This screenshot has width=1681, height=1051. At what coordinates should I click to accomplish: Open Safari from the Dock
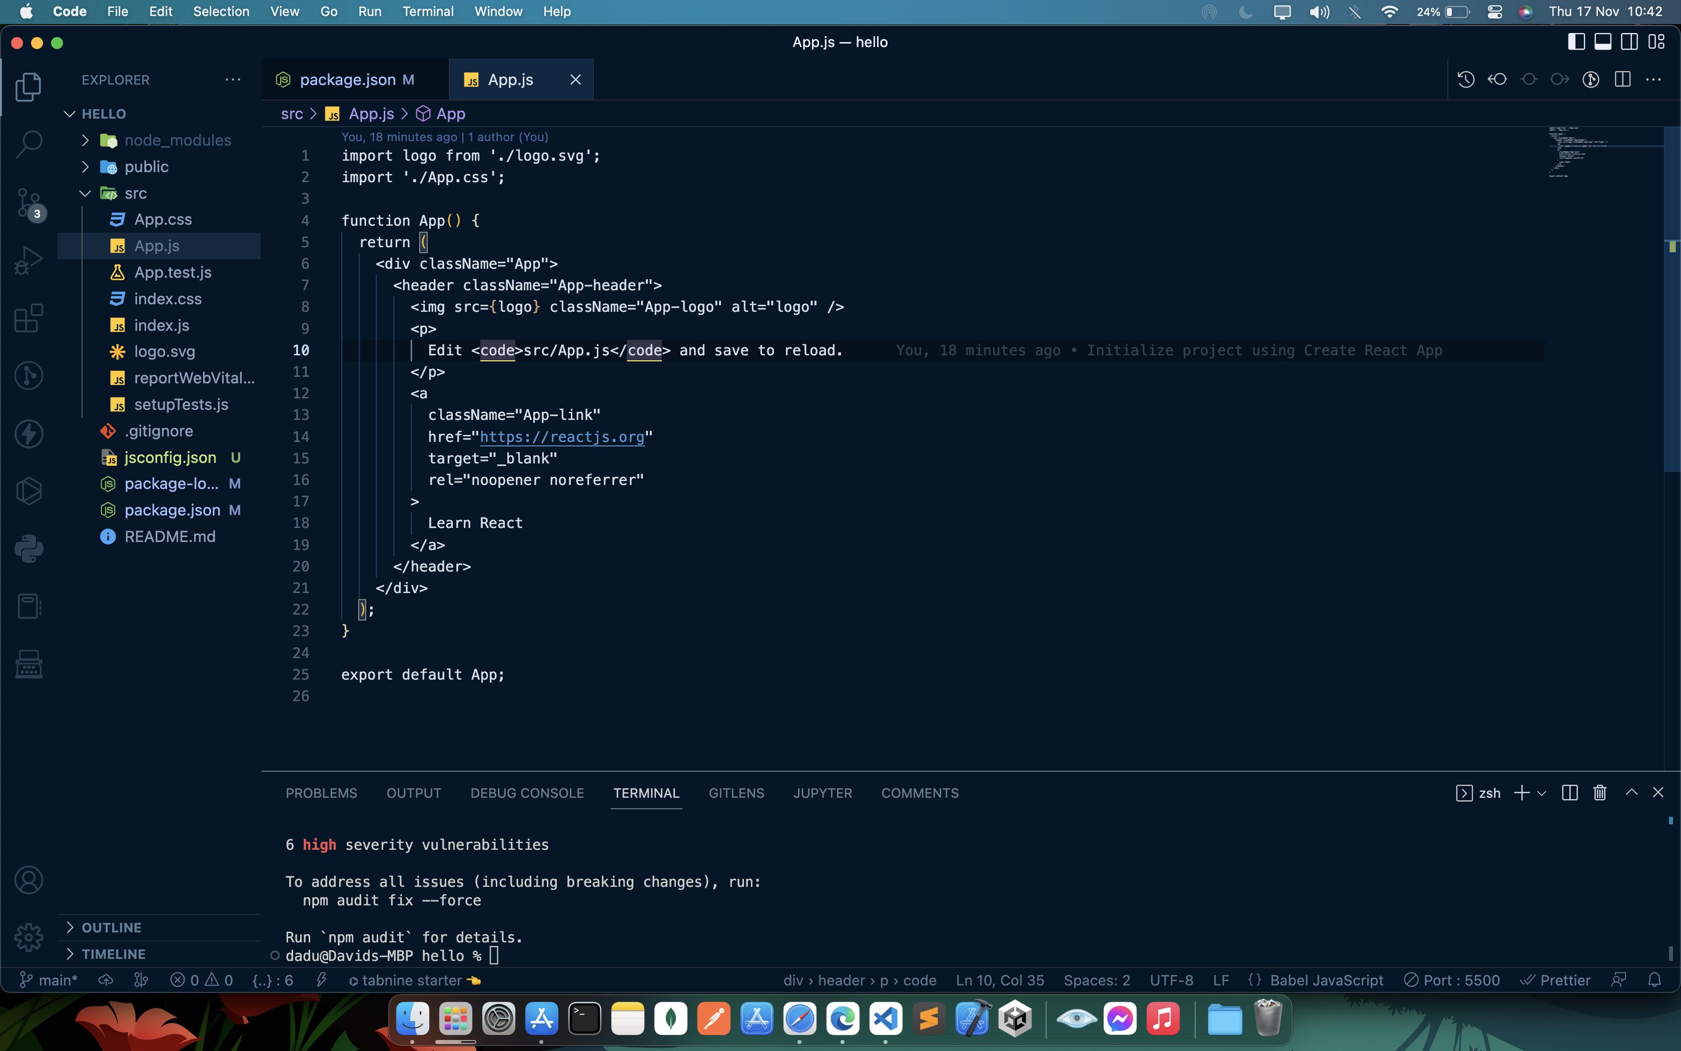[799, 1018]
